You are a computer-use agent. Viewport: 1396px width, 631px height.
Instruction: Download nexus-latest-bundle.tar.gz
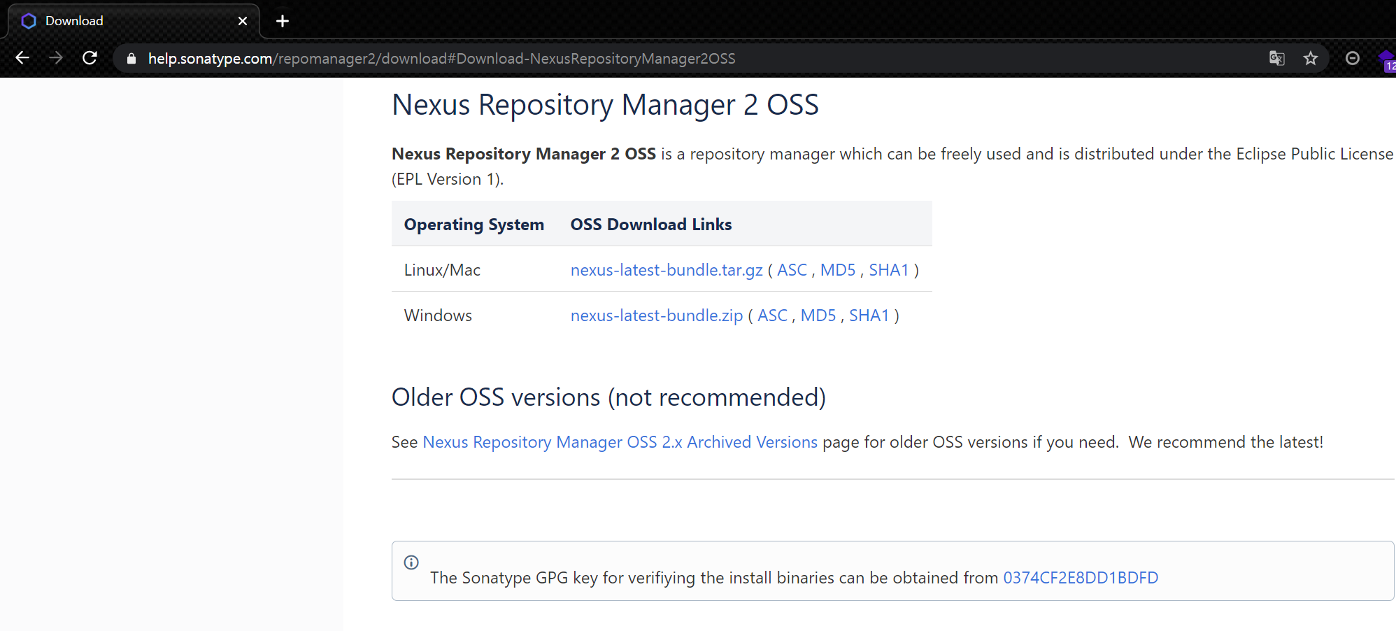pos(667,270)
